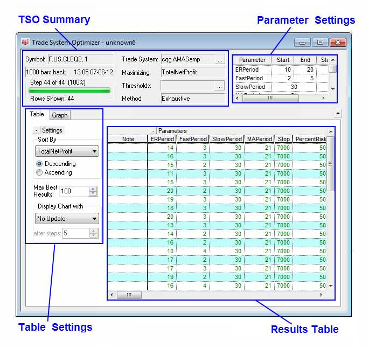Viewport: 369px width, 348px height.
Task: Select Descending sort order
Action: tap(39, 164)
